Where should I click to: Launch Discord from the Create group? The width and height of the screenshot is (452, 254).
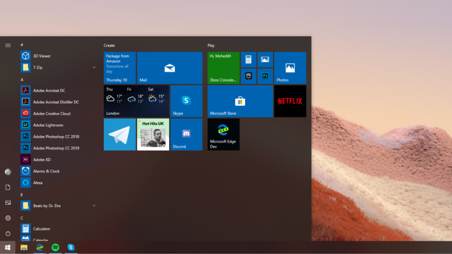[186, 134]
